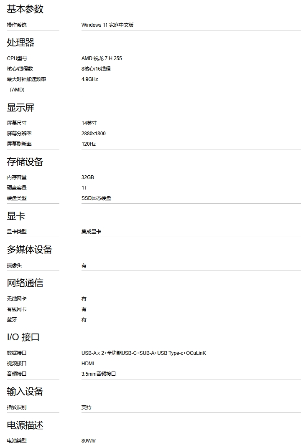The image size is (301, 445).
Task: Select the 有 value beside 无线网卡
Action: 84,299
